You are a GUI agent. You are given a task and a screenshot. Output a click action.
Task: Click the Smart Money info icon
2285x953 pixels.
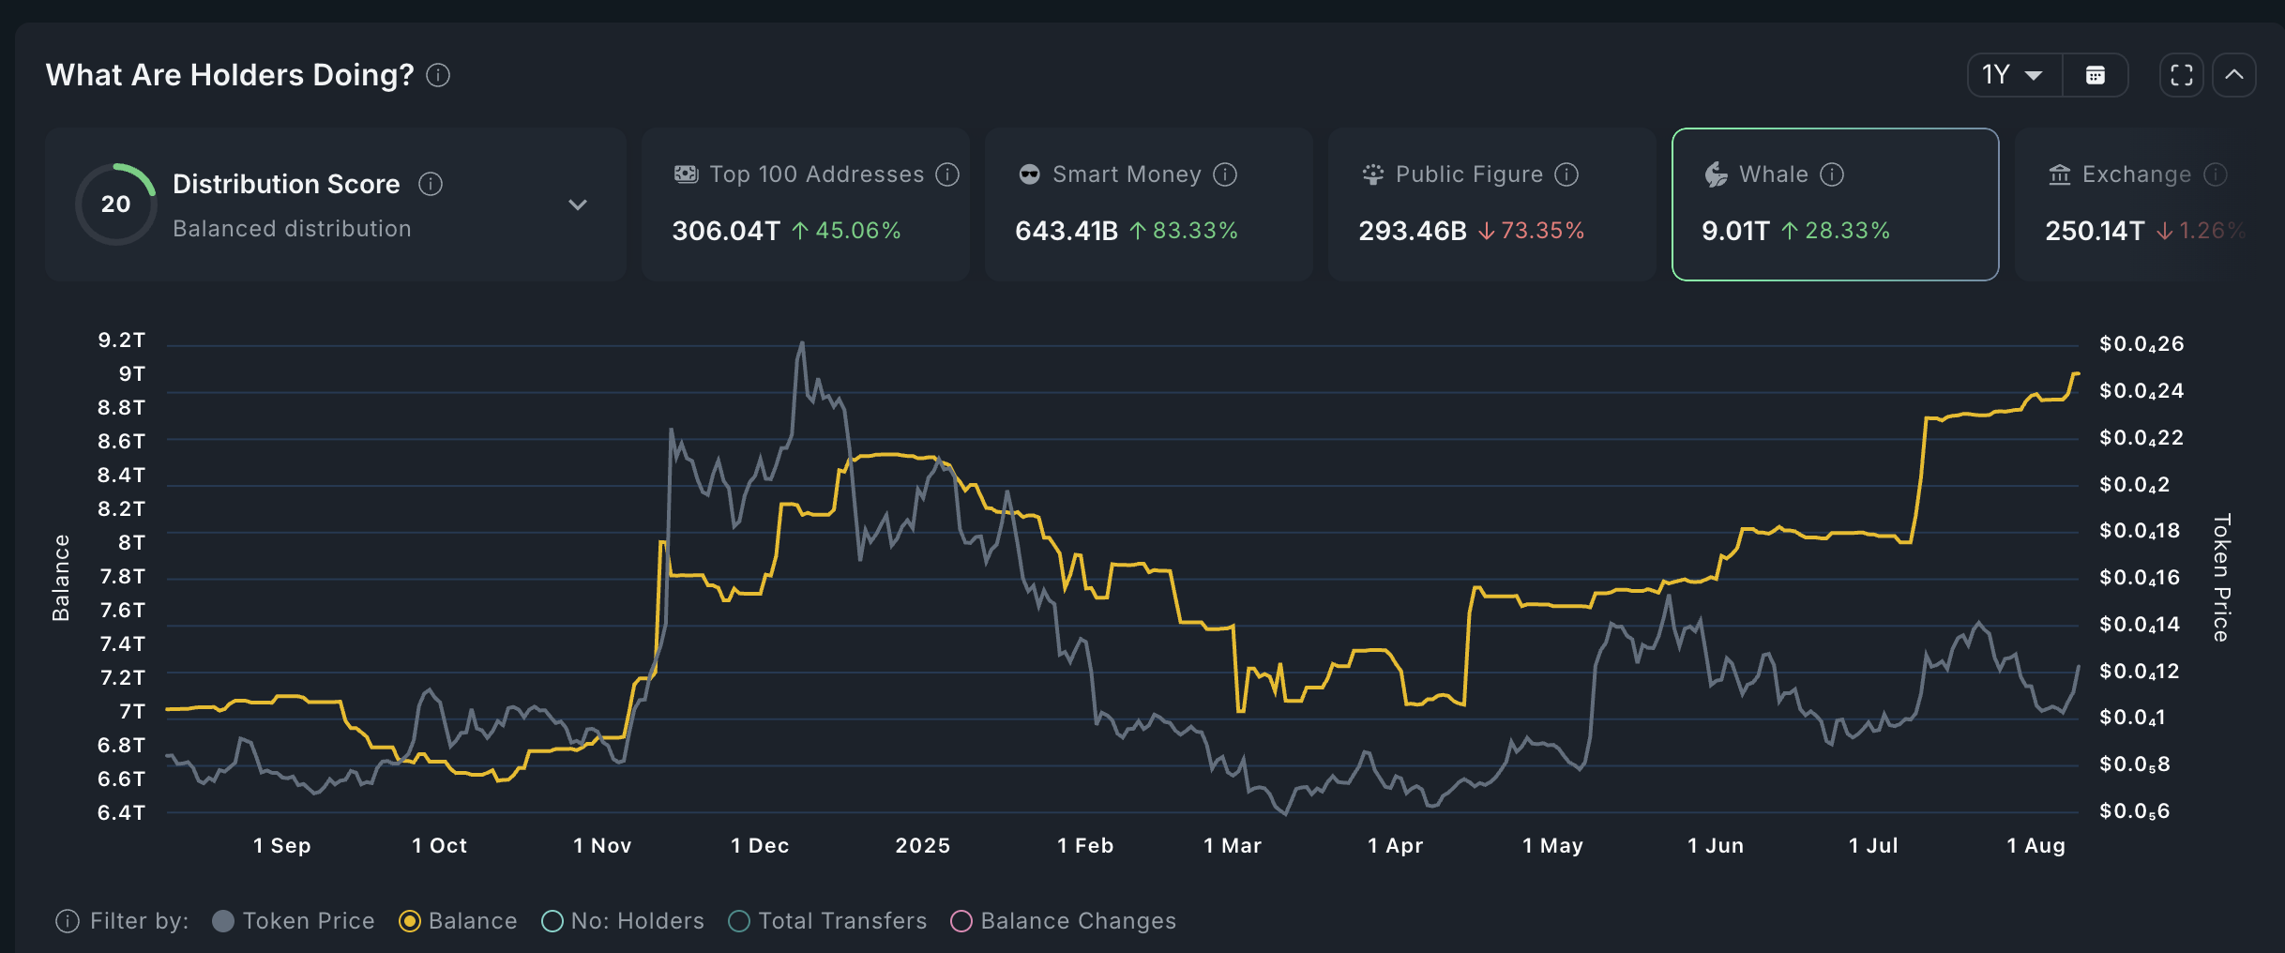point(1225,174)
